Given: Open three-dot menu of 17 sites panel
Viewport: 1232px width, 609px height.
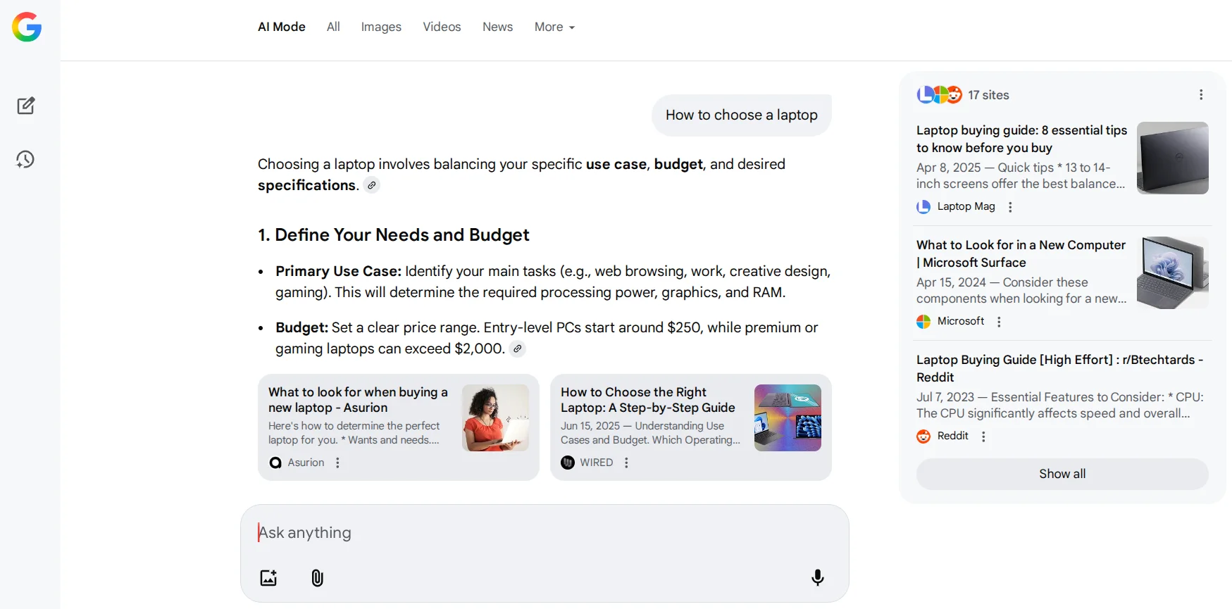Looking at the screenshot, I should pos(1201,94).
